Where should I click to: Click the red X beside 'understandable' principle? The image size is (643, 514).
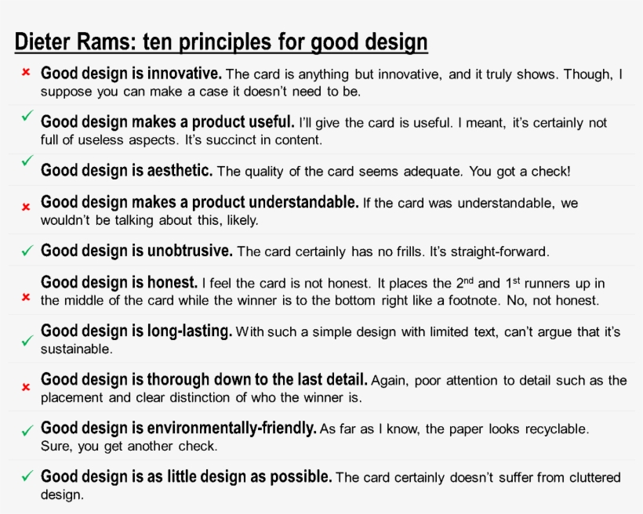(26, 207)
